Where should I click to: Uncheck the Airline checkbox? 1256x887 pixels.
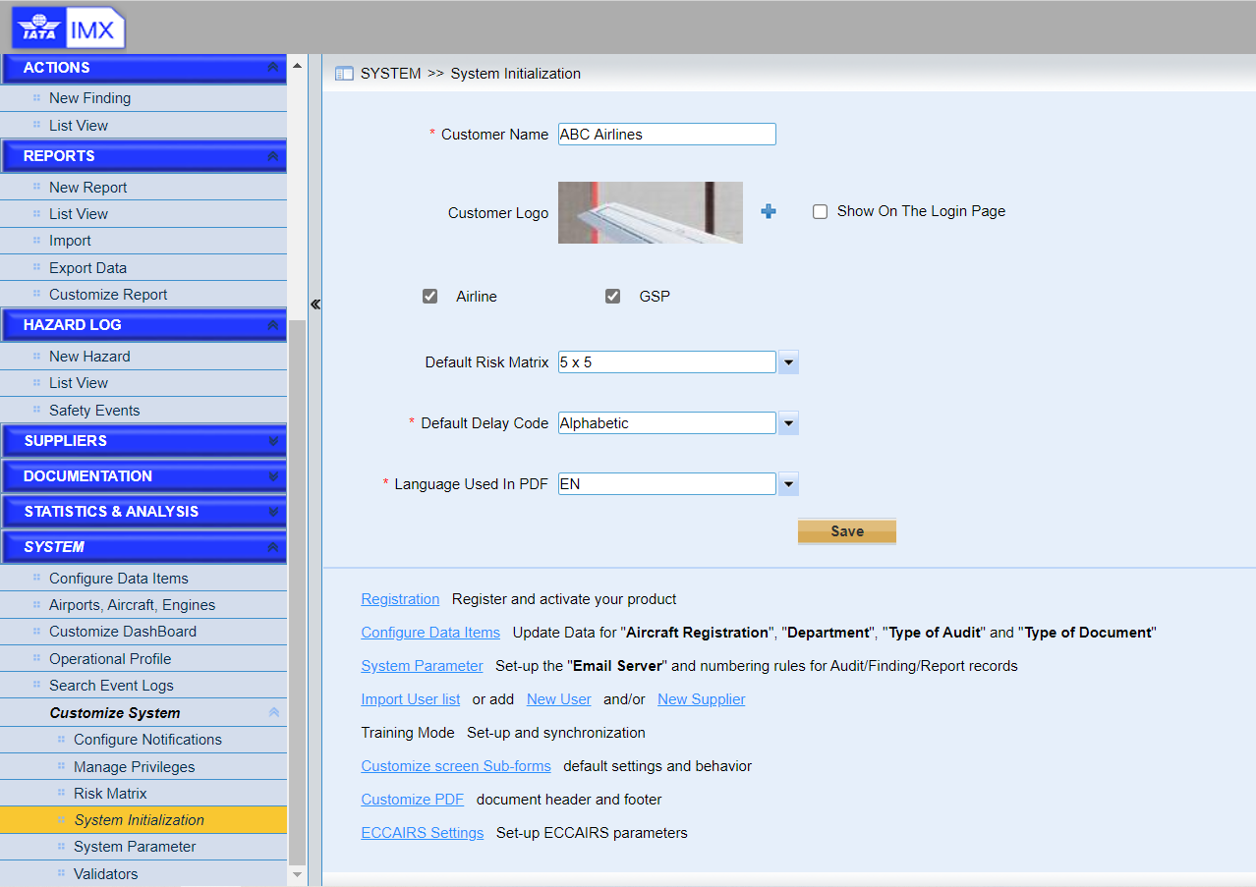tap(430, 297)
